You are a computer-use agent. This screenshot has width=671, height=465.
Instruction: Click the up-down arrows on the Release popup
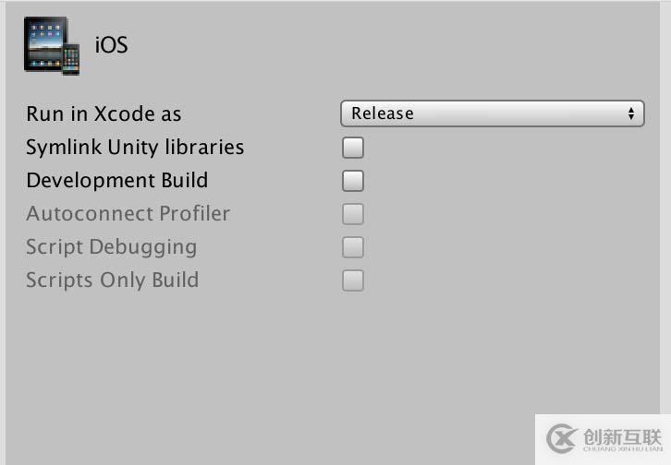[x=632, y=113]
